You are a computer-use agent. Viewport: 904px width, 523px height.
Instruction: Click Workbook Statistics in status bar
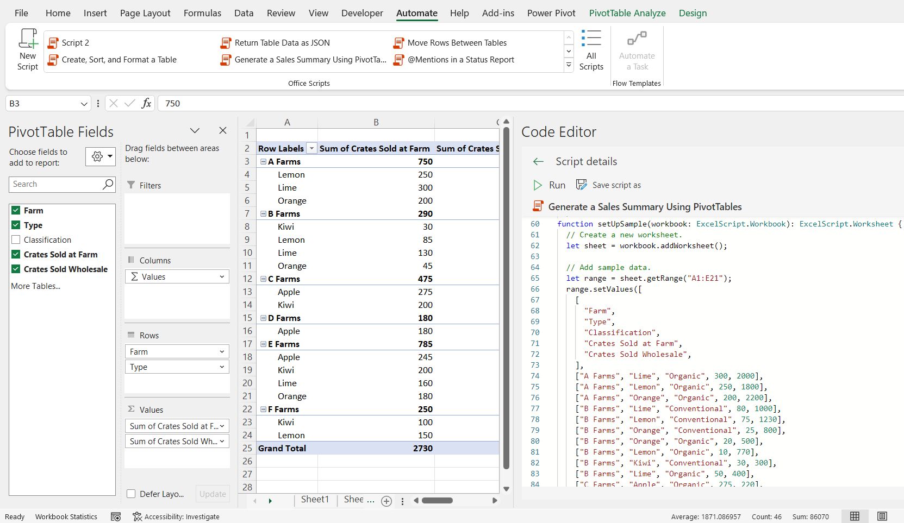point(66,516)
